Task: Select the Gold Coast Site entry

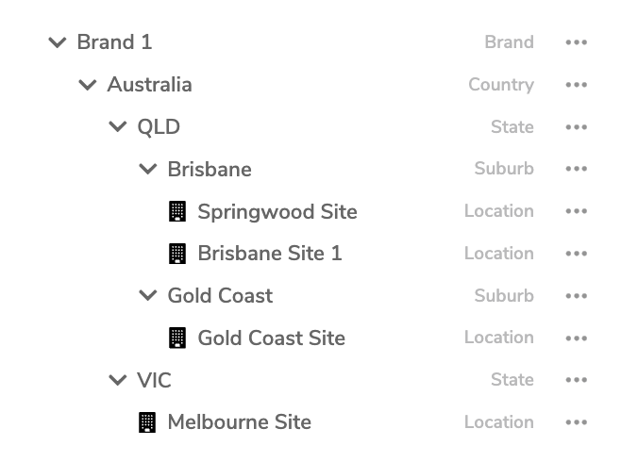Action: click(x=272, y=338)
